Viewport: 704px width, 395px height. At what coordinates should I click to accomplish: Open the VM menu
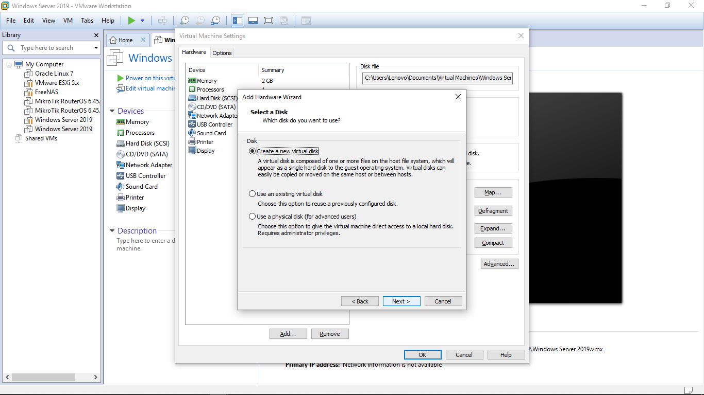[68, 21]
